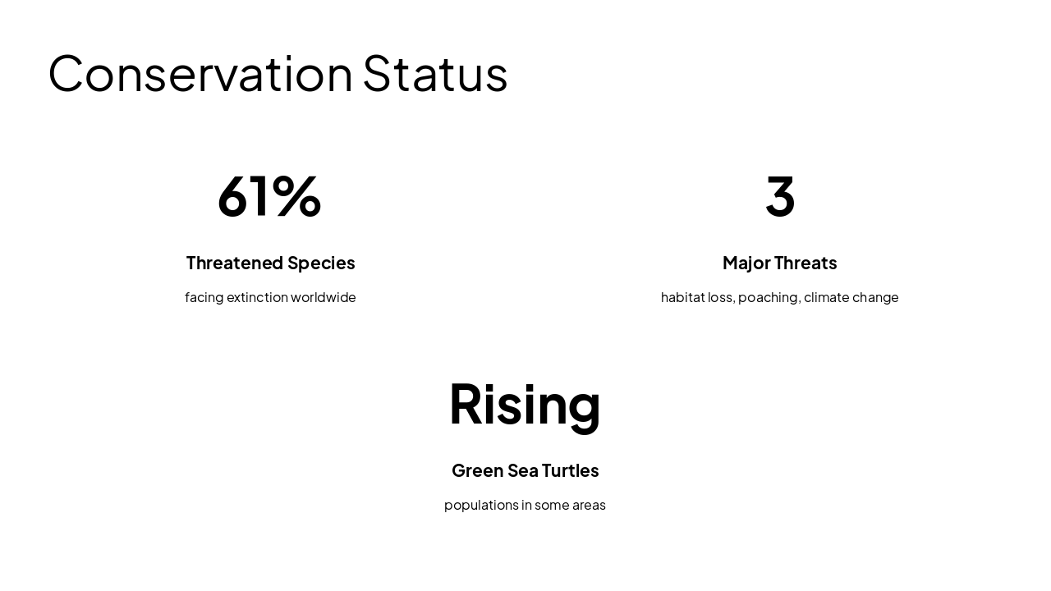Click the word "Green" in the bold heading
This screenshot has height=591, width=1051.
tap(477, 470)
